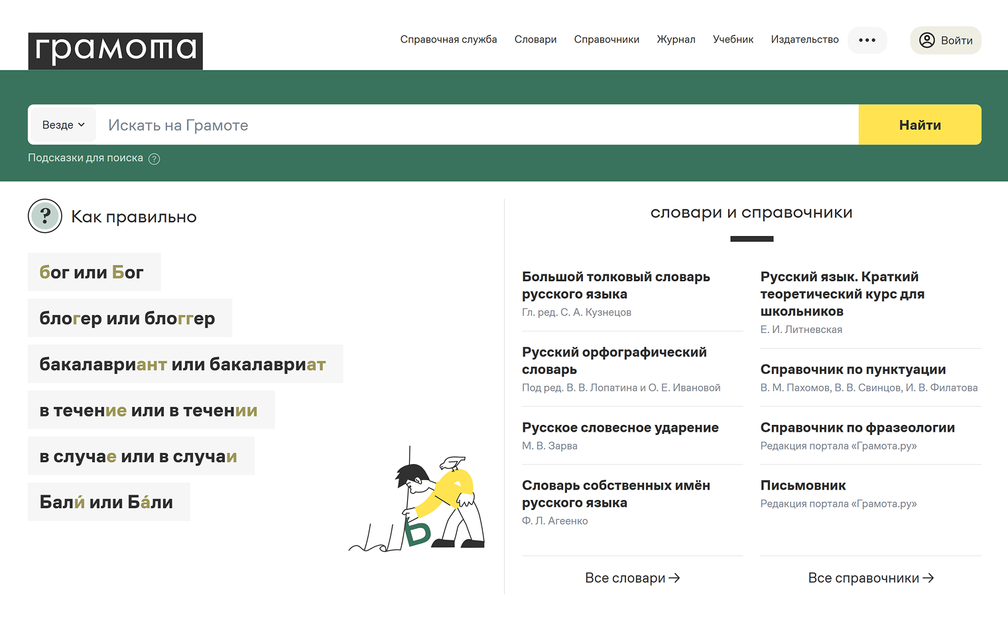Viewport: 1008px width, 626px height.
Task: Click author text М. В. Зарва
Action: point(549,446)
